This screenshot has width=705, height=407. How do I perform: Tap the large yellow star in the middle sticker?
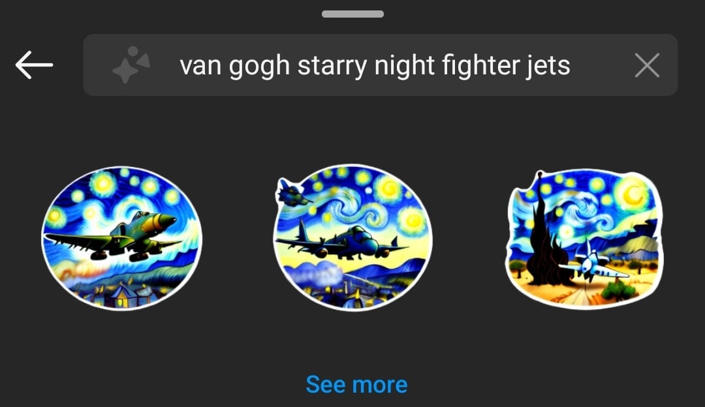click(413, 221)
